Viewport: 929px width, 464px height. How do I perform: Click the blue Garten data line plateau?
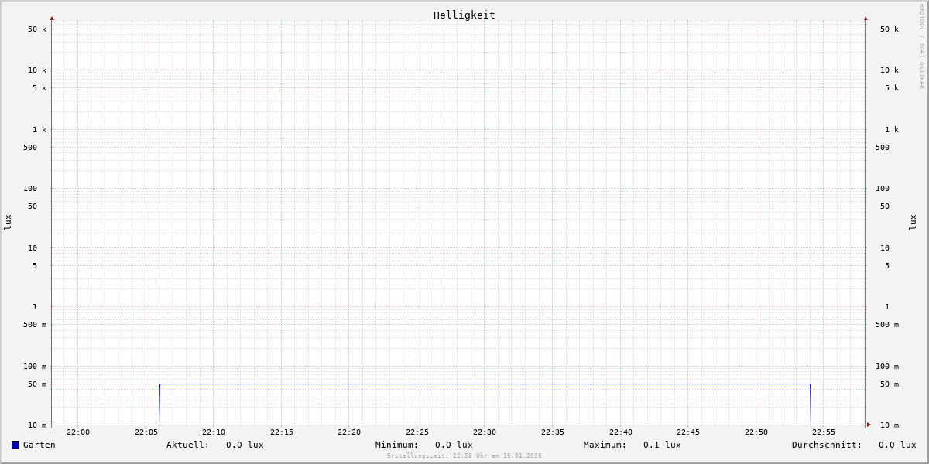485,384
